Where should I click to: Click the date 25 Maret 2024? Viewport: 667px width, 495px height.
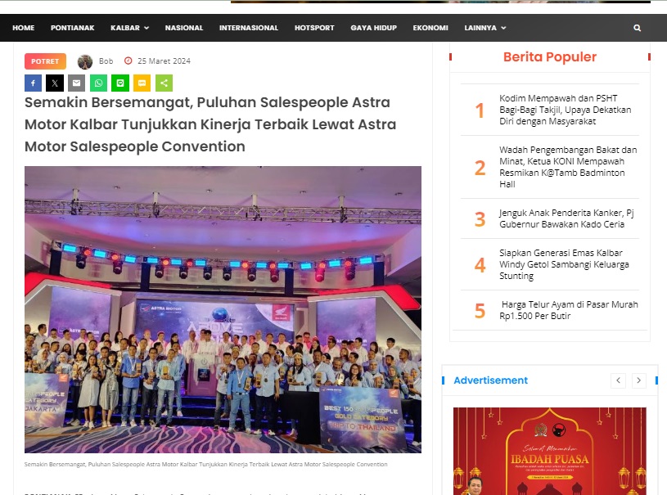(164, 61)
